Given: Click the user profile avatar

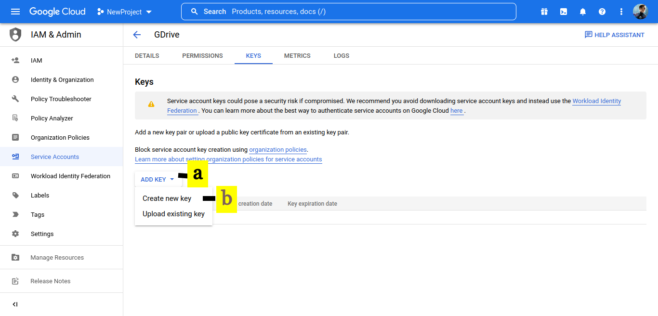Looking at the screenshot, I should [641, 12].
